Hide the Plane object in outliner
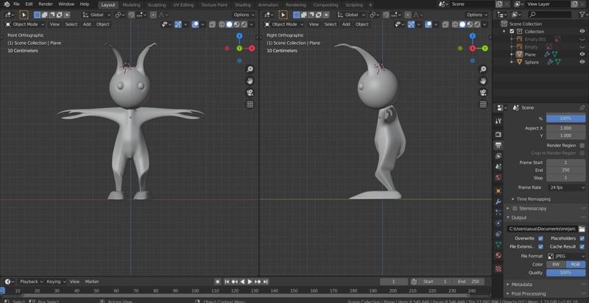 tap(582, 54)
